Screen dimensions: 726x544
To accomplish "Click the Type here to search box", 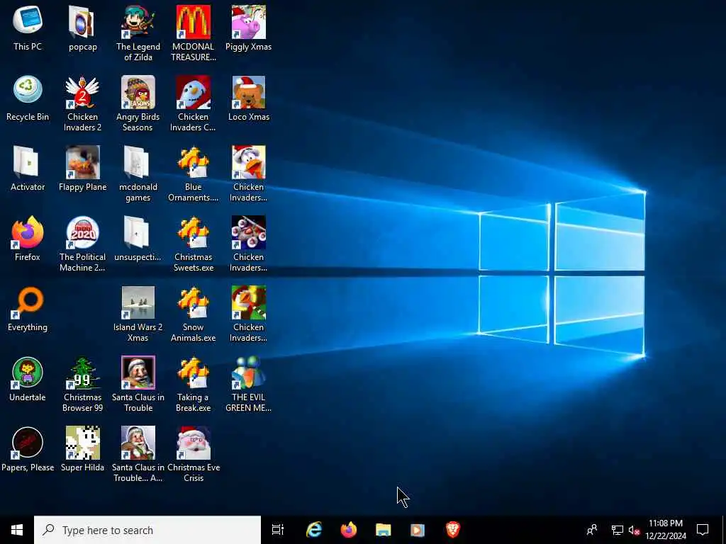I will coord(147,530).
